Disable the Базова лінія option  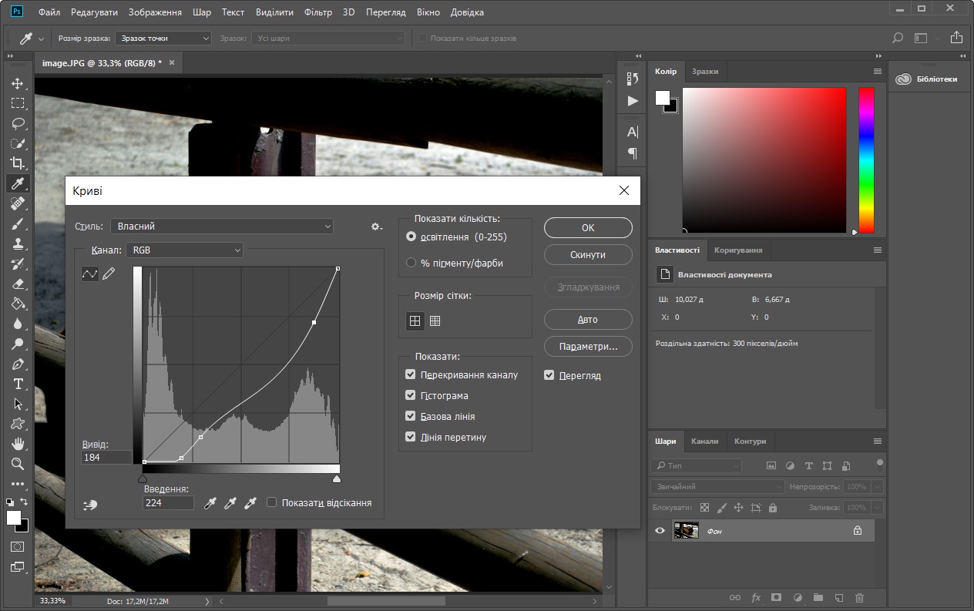(x=410, y=416)
